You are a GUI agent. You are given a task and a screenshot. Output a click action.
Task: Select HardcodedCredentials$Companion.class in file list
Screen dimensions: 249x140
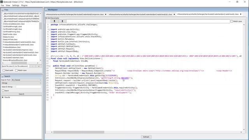click(18, 50)
